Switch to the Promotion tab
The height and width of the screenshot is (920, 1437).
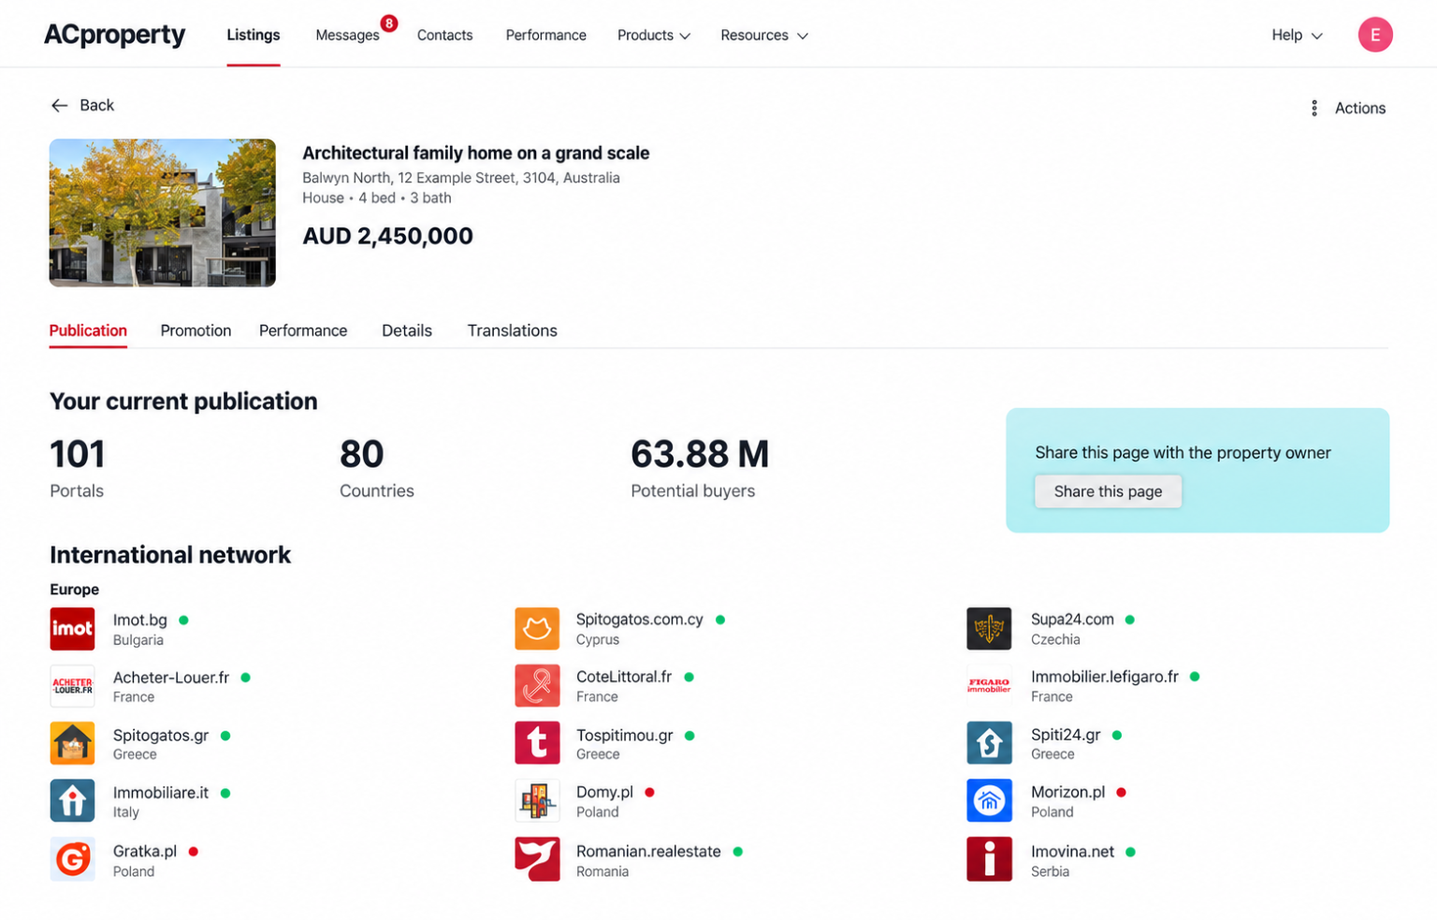196,331
